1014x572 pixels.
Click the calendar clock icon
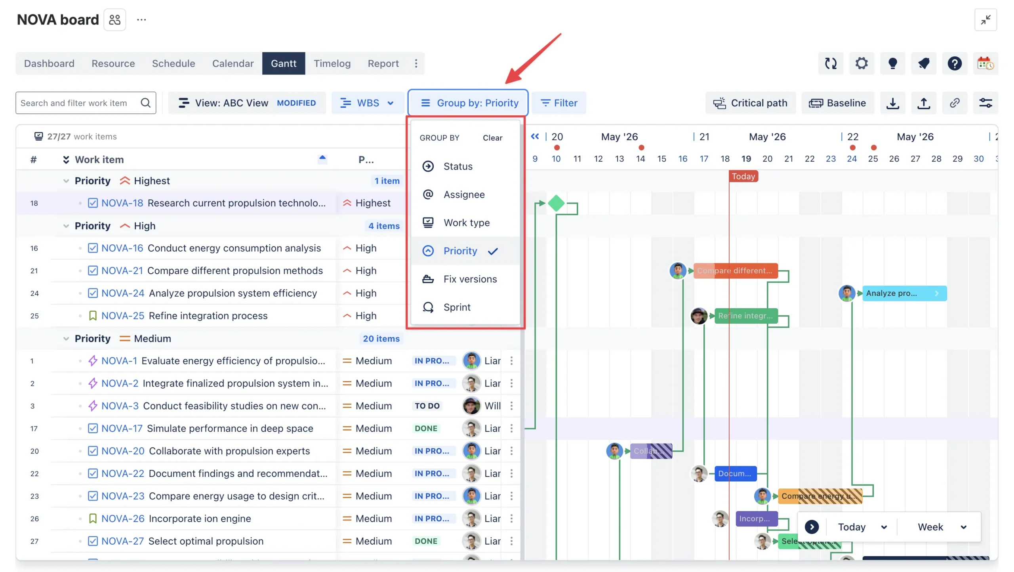pyautogui.click(x=985, y=63)
